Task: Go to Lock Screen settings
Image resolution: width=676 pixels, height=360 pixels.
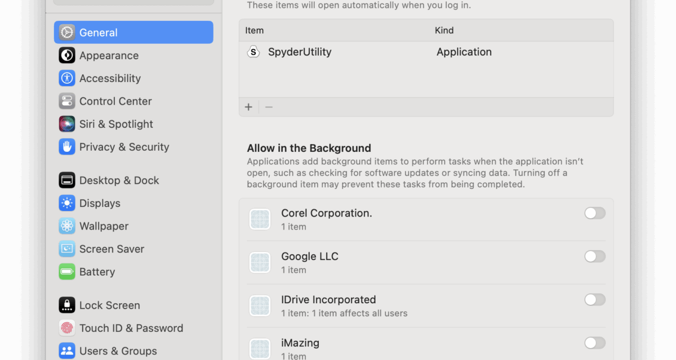Action: (x=134, y=305)
